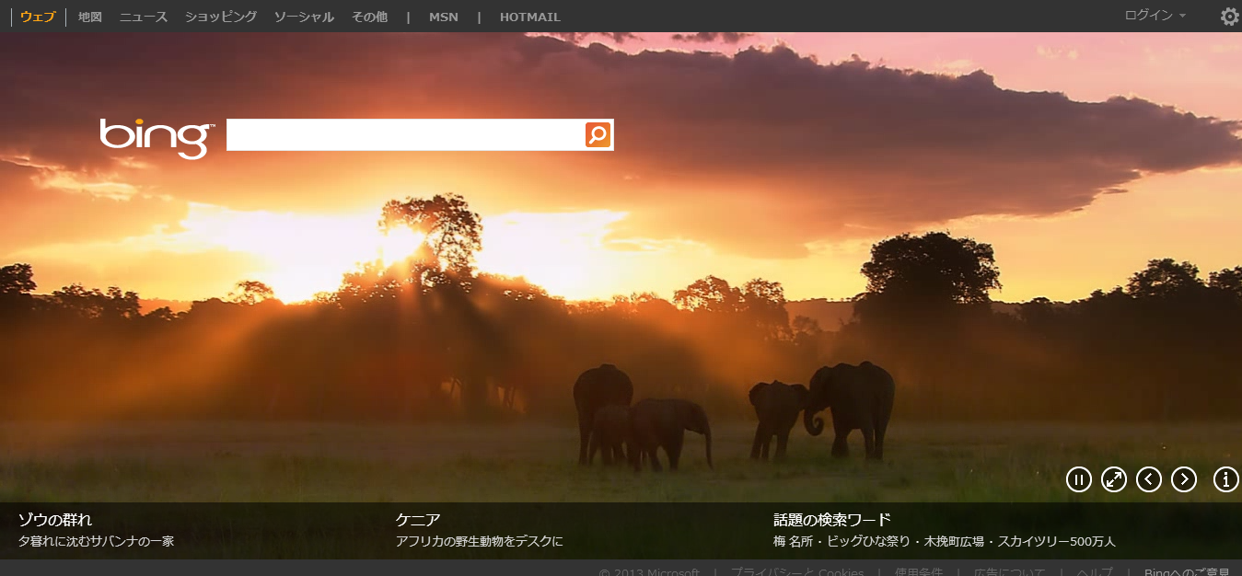Advance to the next background image
1242x576 pixels.
click(x=1184, y=479)
